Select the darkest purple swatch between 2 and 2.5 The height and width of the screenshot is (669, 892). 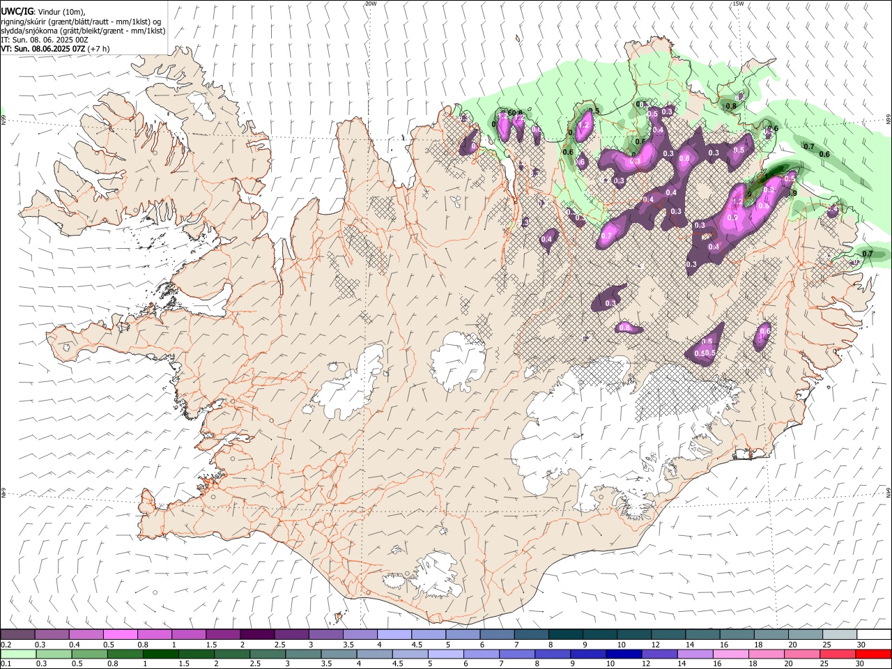[x=257, y=635]
